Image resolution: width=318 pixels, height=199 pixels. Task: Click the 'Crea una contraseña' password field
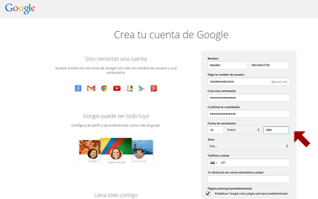coord(249,98)
